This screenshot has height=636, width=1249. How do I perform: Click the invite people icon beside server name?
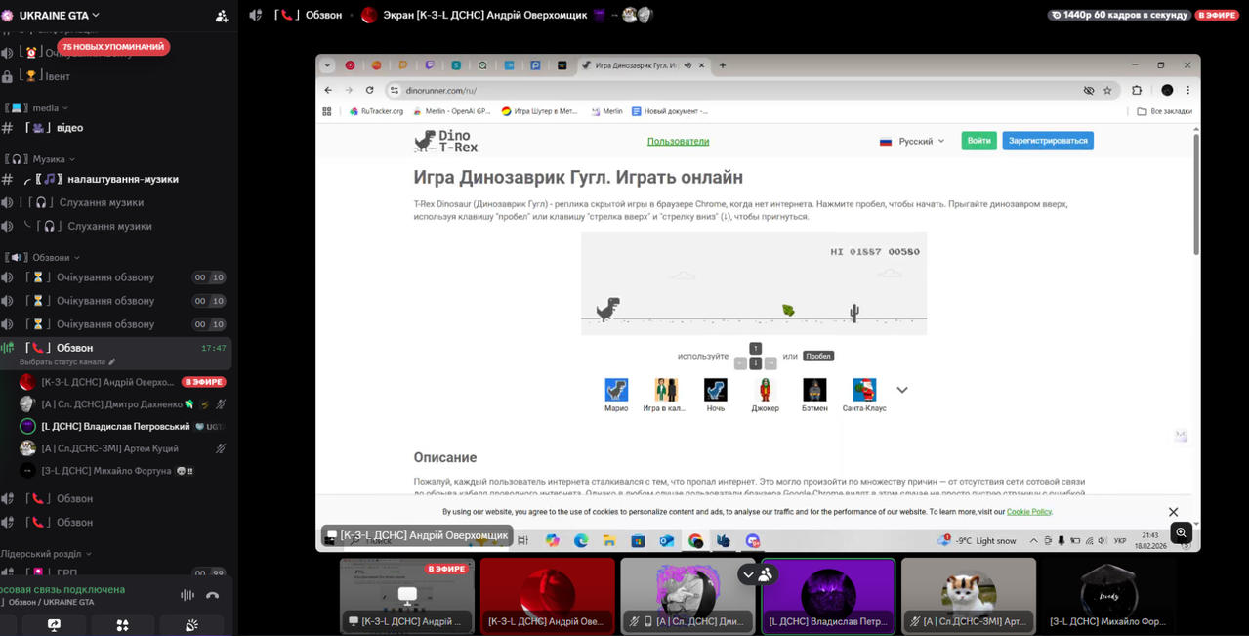(222, 16)
